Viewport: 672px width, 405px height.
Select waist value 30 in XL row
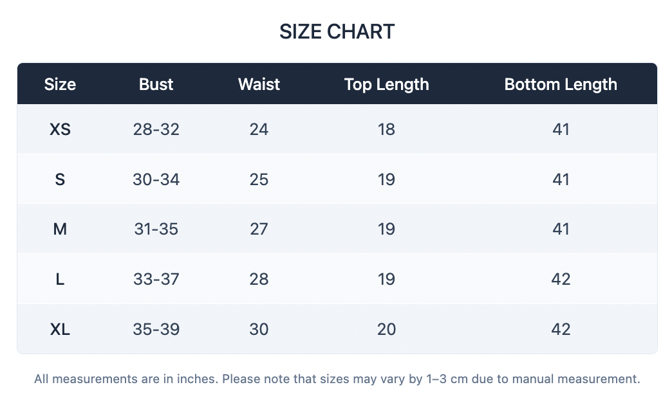pos(259,329)
